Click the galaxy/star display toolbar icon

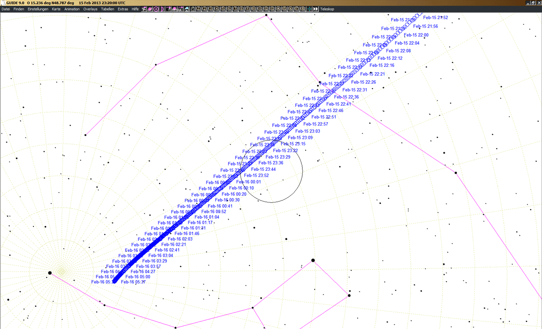144,9
